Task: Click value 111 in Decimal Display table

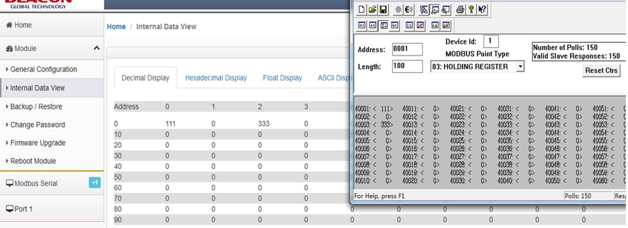Action: [170, 124]
